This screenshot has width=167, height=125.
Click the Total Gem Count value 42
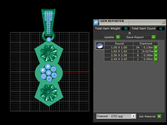pyautogui.click(x=160, y=28)
